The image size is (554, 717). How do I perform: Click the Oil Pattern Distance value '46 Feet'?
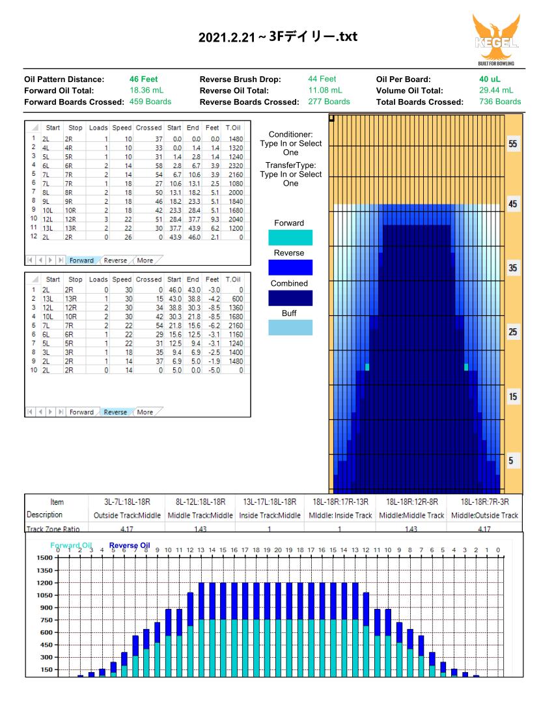point(143,79)
